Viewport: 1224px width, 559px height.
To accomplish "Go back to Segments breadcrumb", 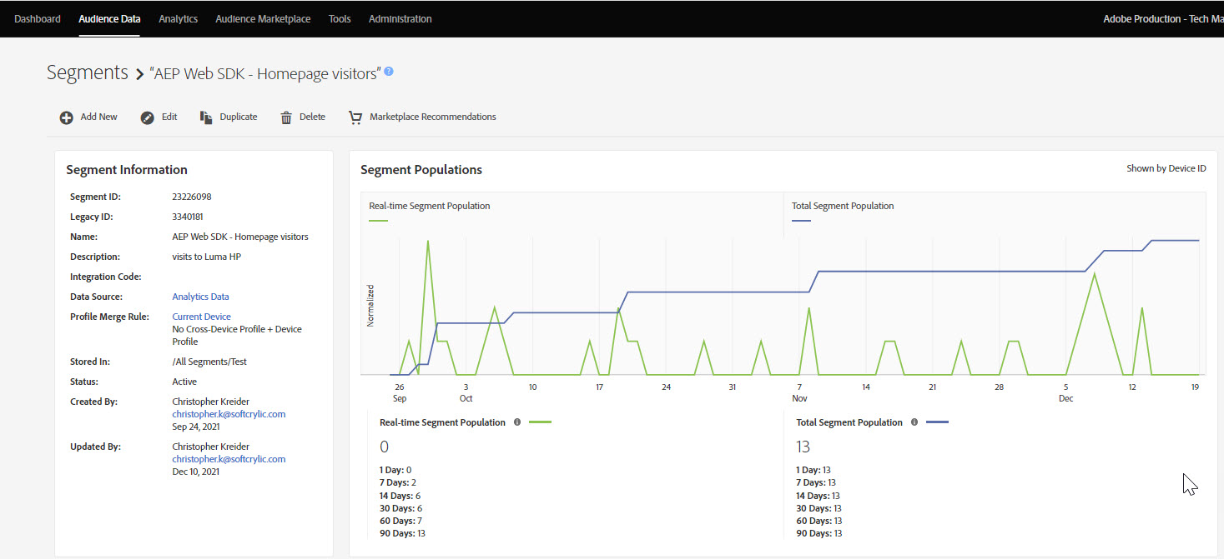I will click(x=88, y=72).
